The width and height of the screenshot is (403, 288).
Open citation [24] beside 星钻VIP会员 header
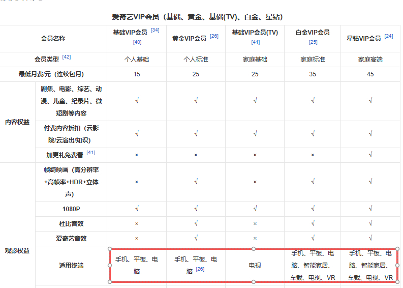pos(389,36)
